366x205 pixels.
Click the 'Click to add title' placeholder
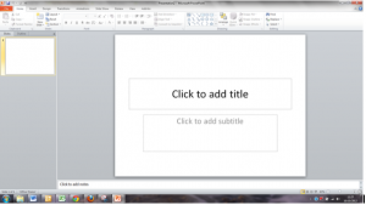tap(210, 94)
